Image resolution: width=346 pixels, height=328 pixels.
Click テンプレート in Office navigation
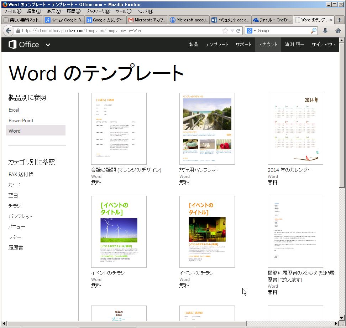click(216, 45)
